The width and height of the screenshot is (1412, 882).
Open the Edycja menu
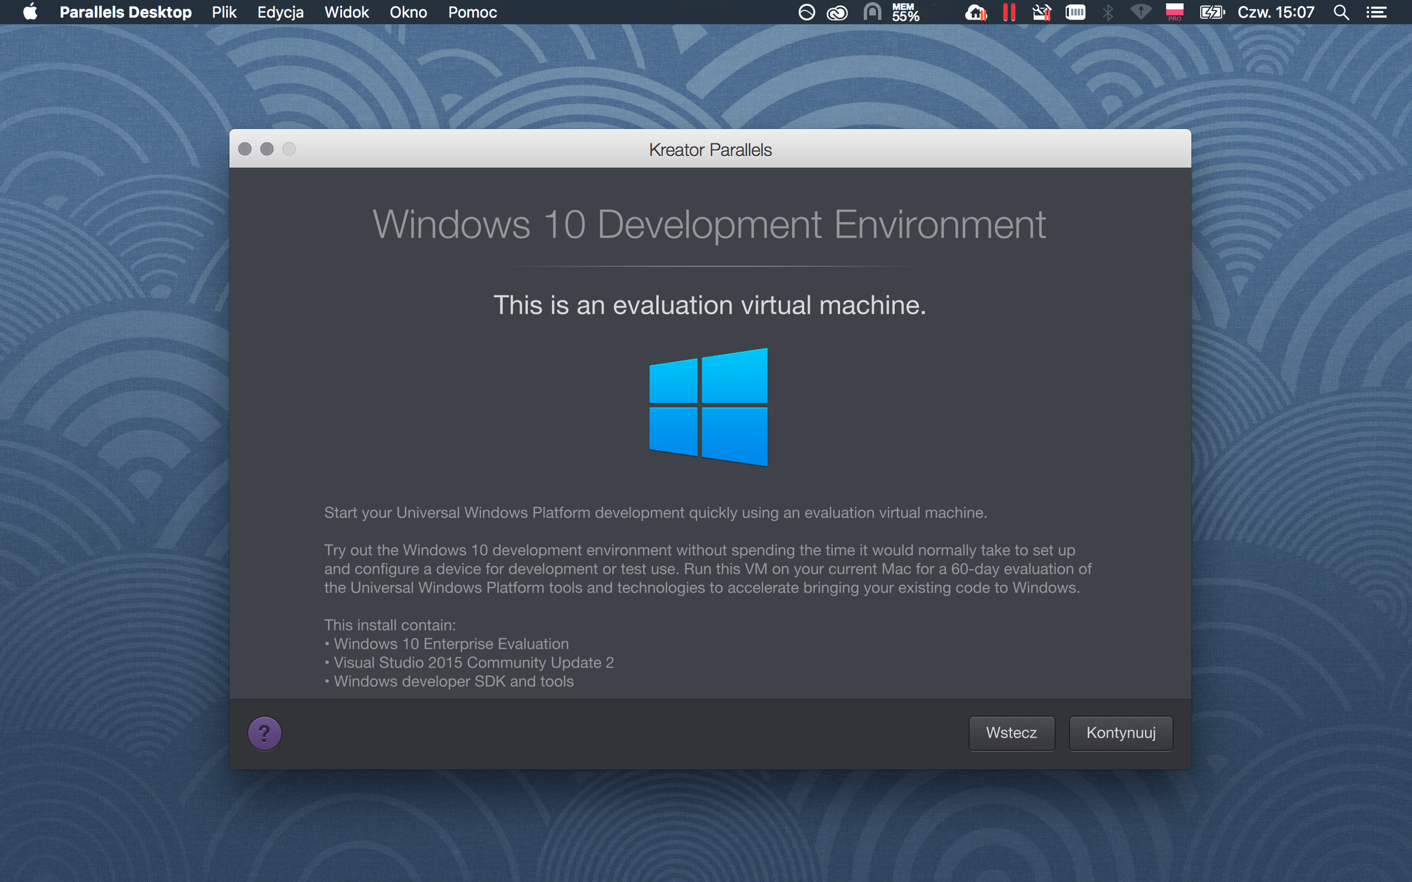280,12
